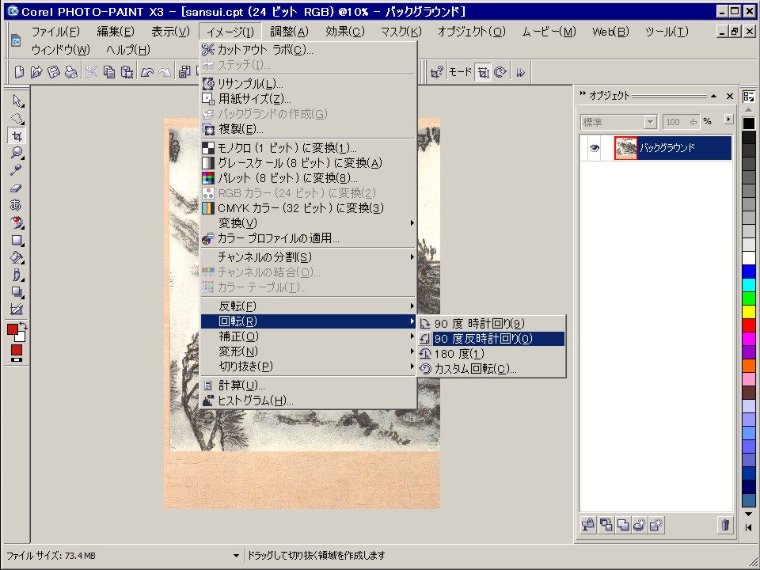Choose 180 度 rotation entry

point(492,354)
